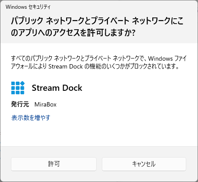Click the heading line パブリック ネットワークとプライベート
Viewport: 198px width, 182px height.
tap(70, 21)
